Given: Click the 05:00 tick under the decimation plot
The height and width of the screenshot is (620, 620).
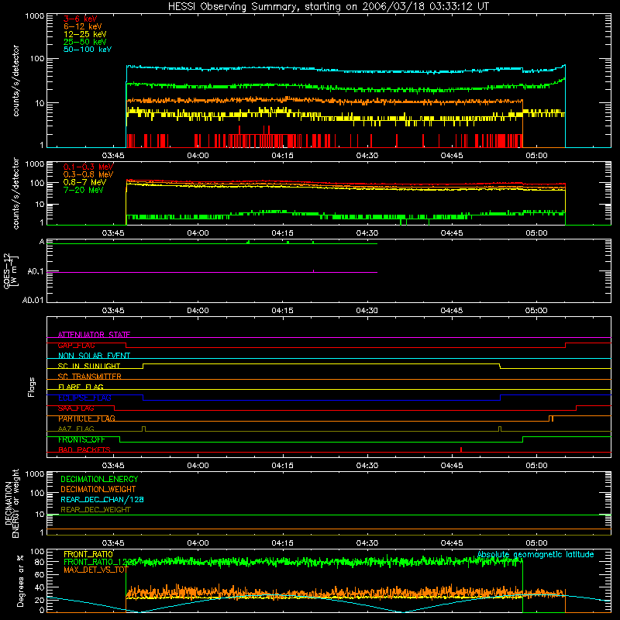Looking at the screenshot, I should click(x=536, y=543).
